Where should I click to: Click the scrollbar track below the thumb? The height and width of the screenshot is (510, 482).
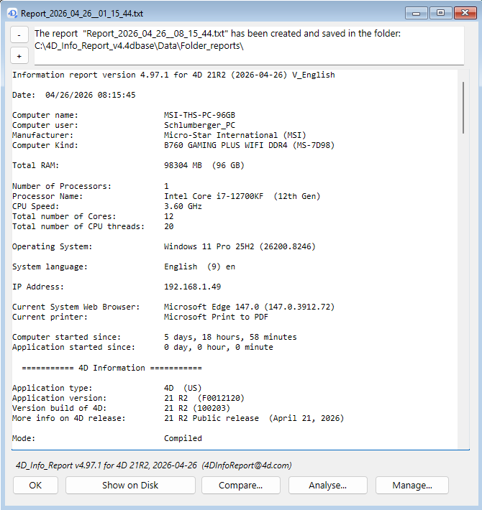click(x=463, y=287)
